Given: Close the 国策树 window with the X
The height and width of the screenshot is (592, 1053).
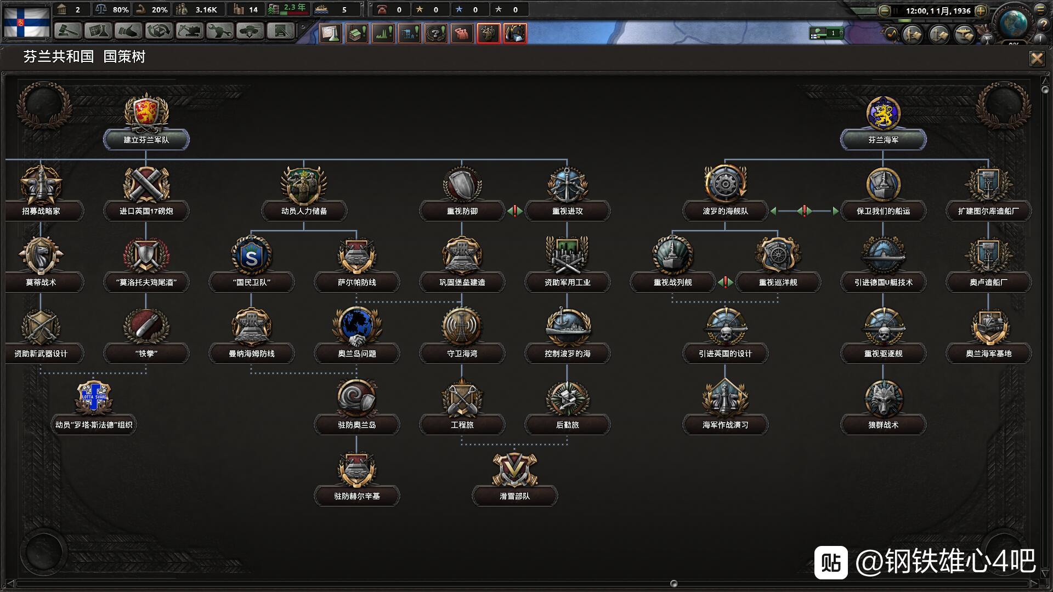Looking at the screenshot, I should (1037, 58).
